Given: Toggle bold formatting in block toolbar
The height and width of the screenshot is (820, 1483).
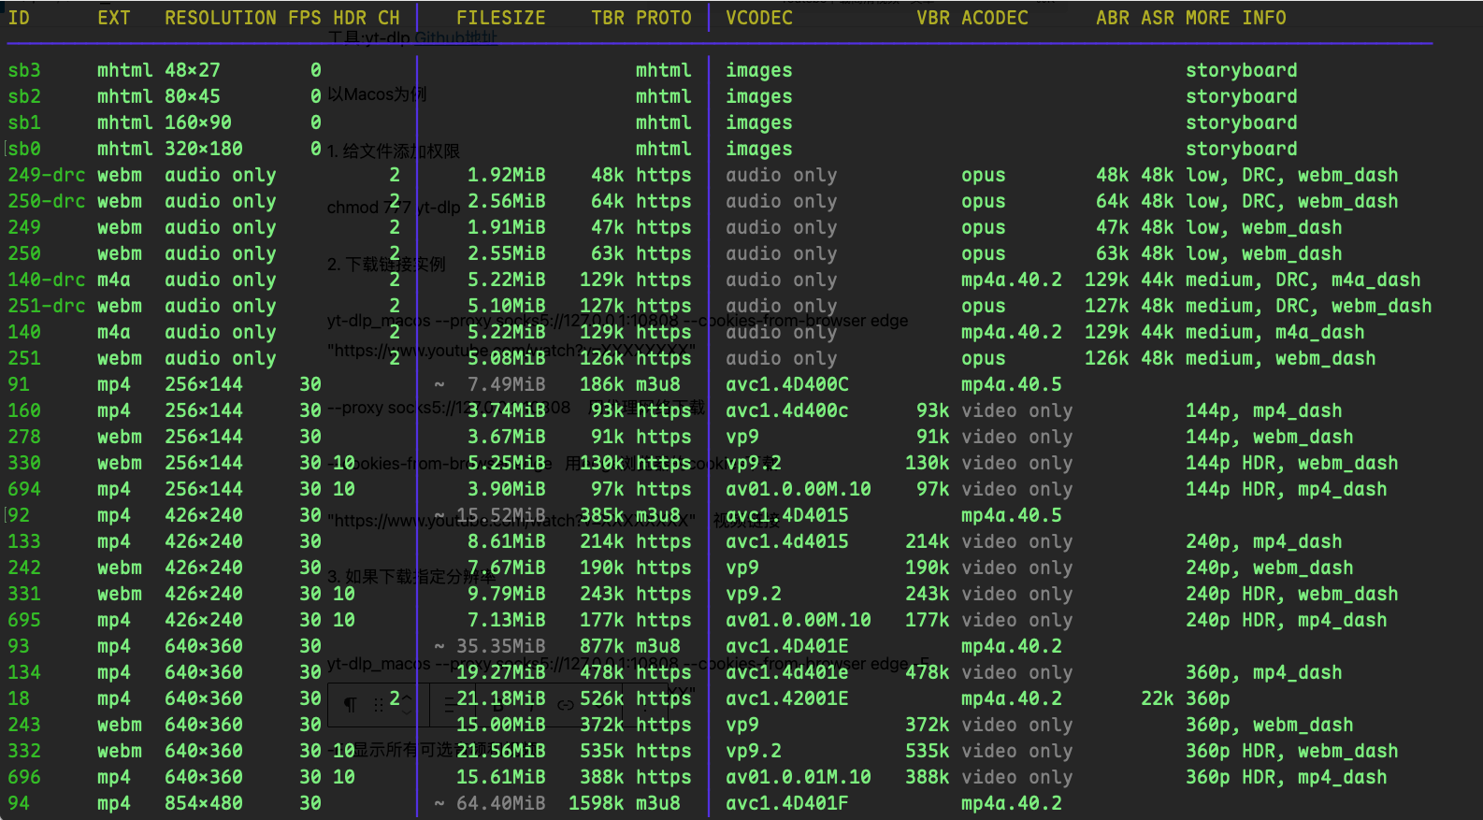Looking at the screenshot, I should pyautogui.click(x=497, y=705).
